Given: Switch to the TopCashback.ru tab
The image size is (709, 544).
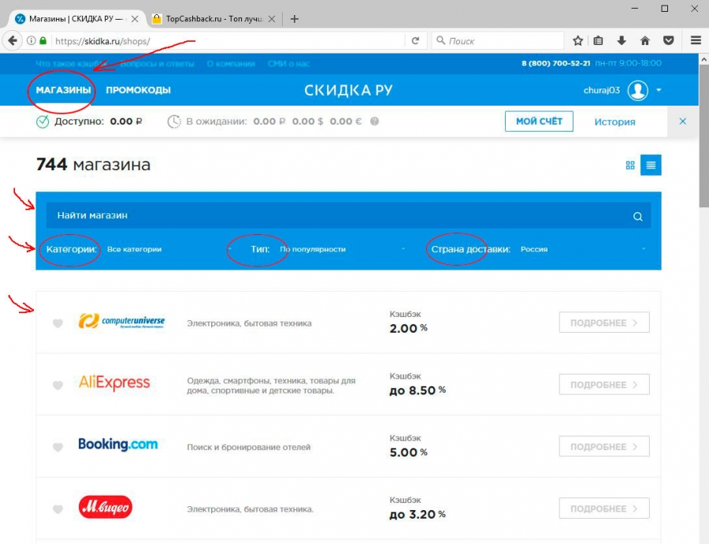Looking at the screenshot, I should [213, 19].
